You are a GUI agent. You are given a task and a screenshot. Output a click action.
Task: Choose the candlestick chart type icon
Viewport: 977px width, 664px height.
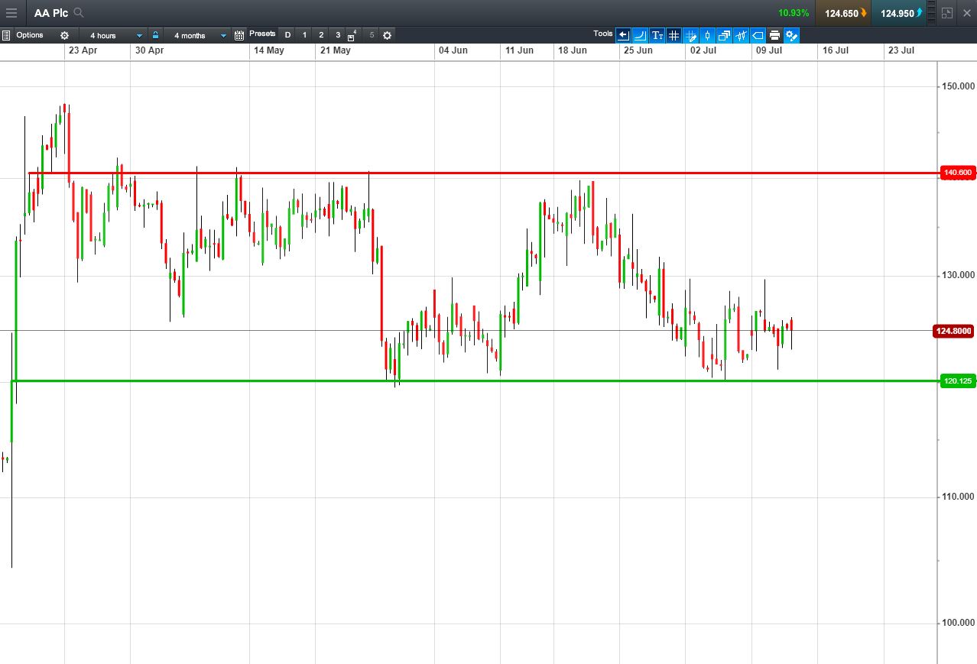(x=707, y=35)
